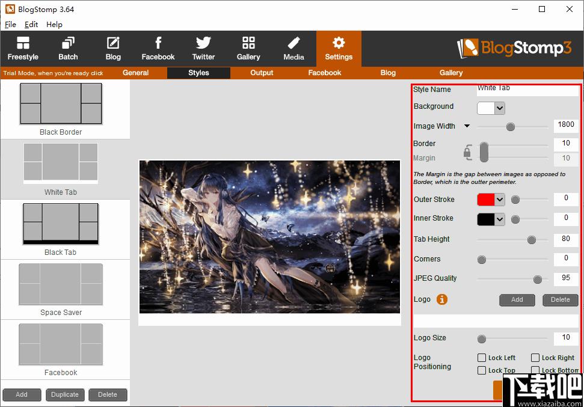The height and width of the screenshot is (407, 584).
Task: Click the Tab Height slider handle
Action: coord(532,240)
